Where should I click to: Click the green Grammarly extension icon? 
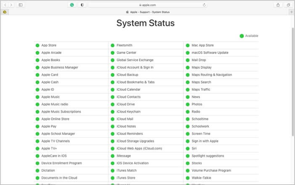72,5
